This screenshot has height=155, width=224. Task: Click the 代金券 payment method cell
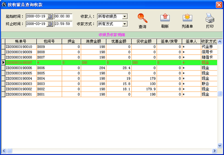[209, 47]
